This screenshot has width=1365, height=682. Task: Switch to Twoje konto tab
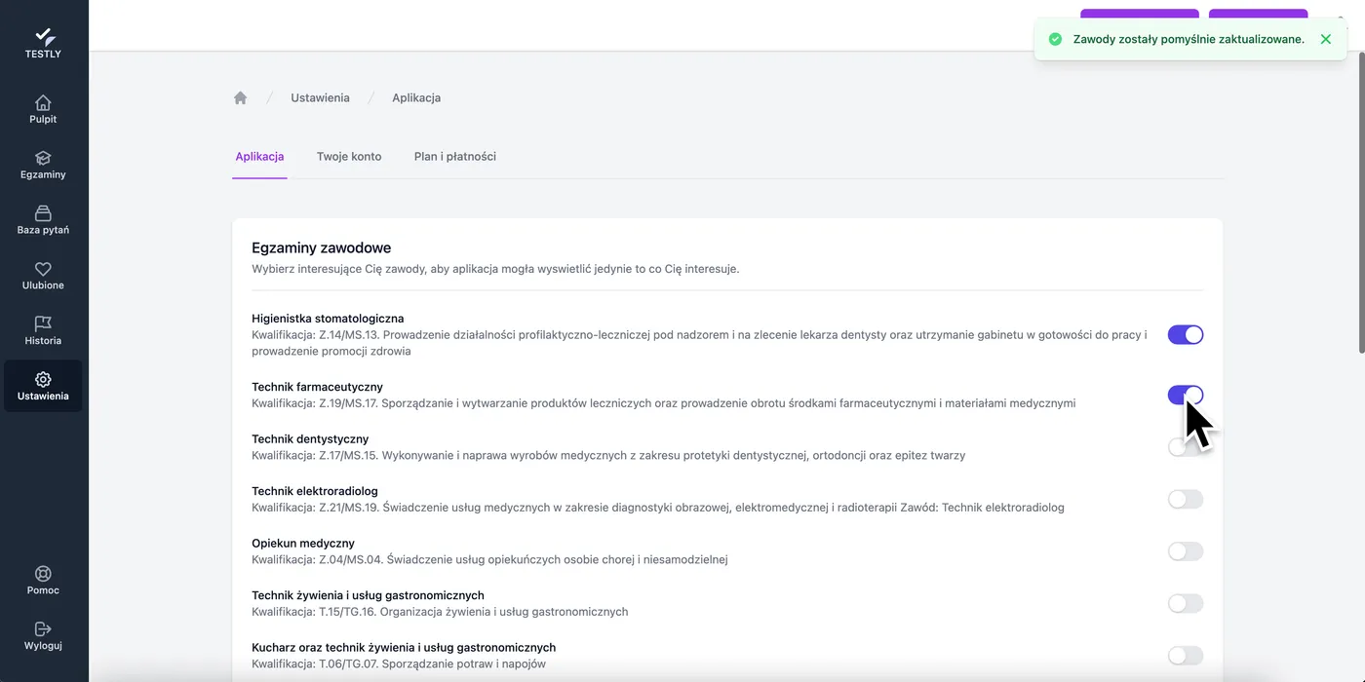(349, 156)
